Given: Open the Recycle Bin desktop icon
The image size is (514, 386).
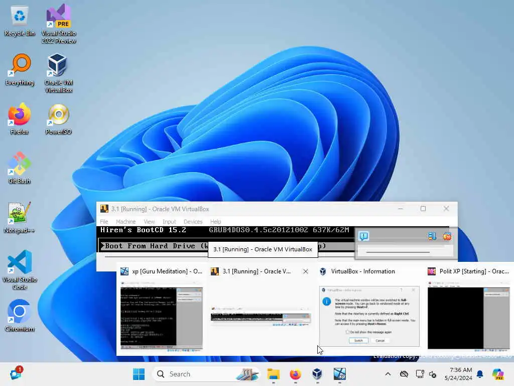Looking at the screenshot, I should pyautogui.click(x=20, y=21).
